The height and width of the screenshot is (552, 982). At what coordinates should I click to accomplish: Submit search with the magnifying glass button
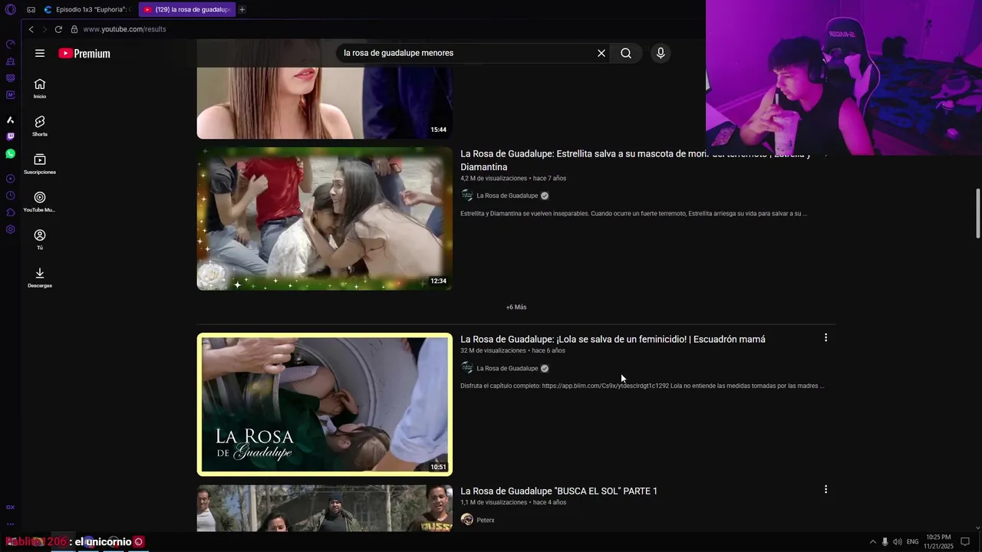tap(626, 53)
